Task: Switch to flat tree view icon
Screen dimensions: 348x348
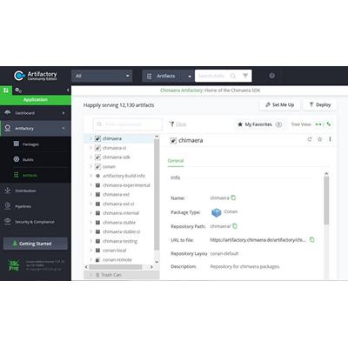Action: (318, 124)
